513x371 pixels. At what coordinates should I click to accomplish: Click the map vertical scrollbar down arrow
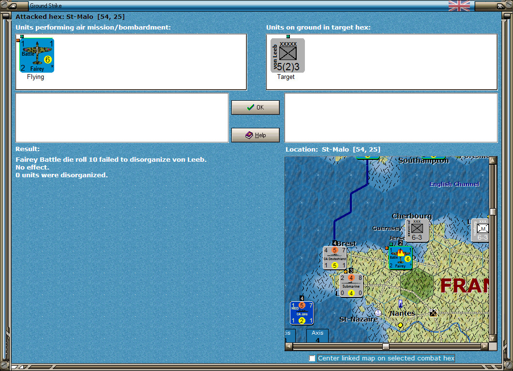(x=493, y=338)
